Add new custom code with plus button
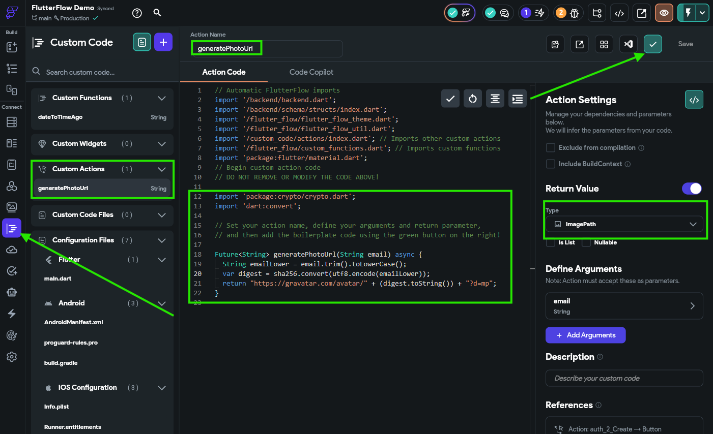Image resolution: width=713 pixels, height=434 pixels. click(163, 42)
